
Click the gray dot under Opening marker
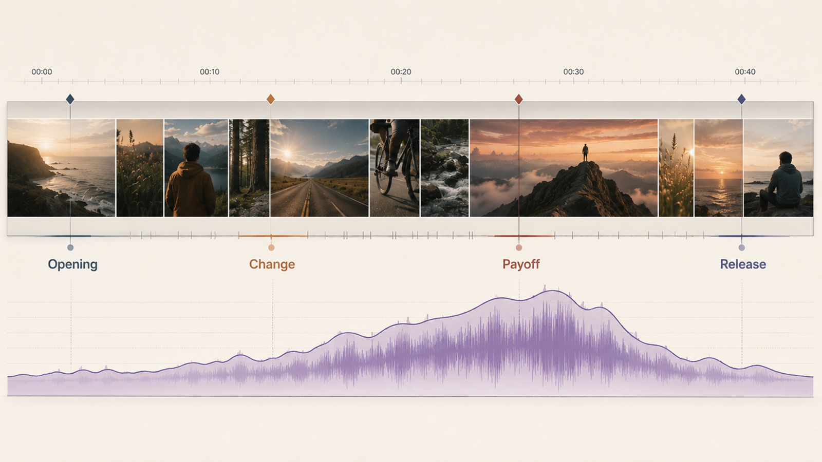[70, 247]
